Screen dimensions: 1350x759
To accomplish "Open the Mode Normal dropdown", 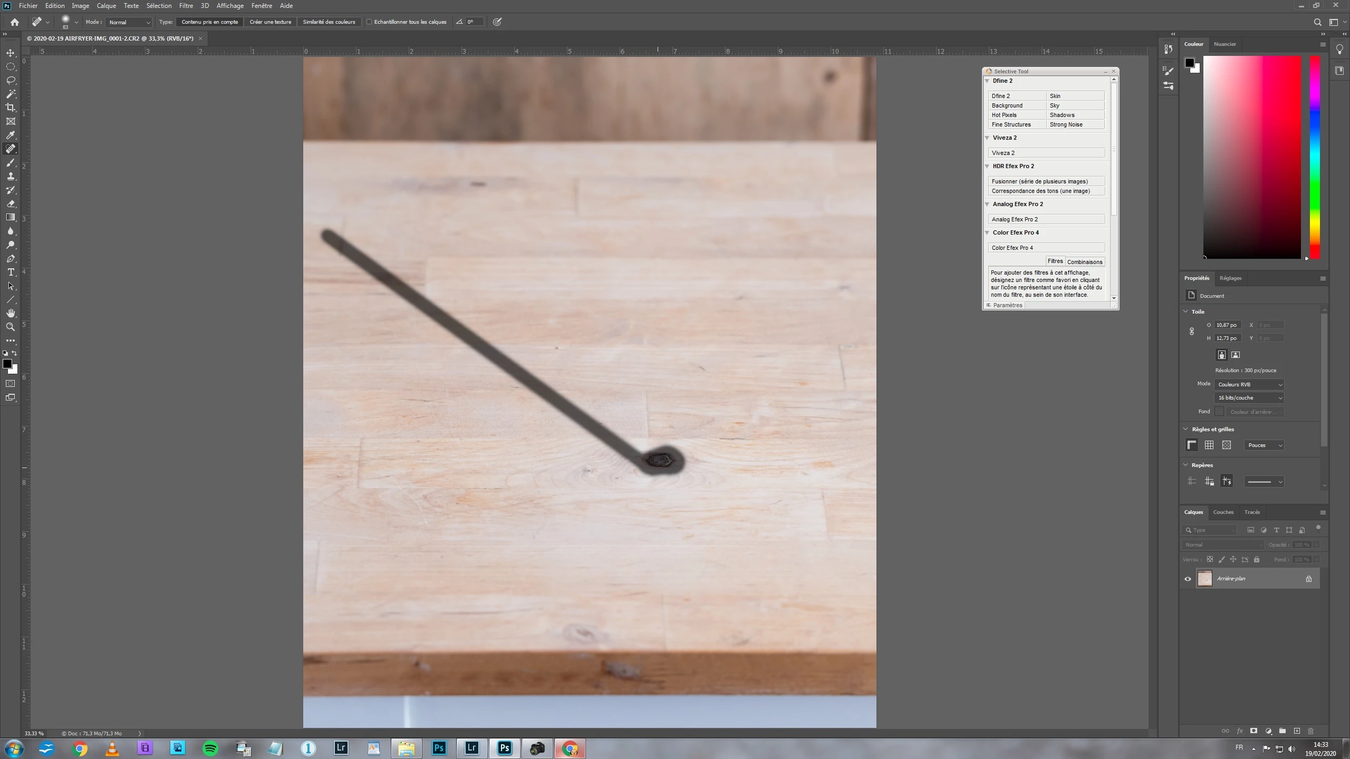I will pos(129,22).
